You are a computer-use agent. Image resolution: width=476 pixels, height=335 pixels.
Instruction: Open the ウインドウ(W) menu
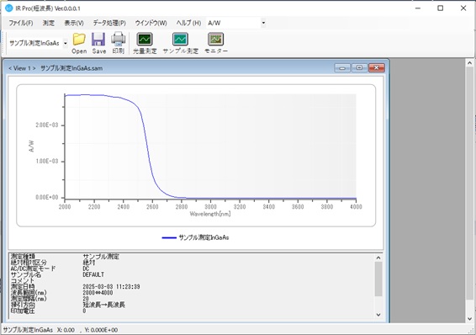(x=151, y=23)
